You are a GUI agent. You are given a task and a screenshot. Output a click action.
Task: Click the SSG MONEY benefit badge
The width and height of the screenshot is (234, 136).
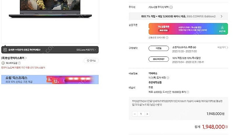click(159, 59)
